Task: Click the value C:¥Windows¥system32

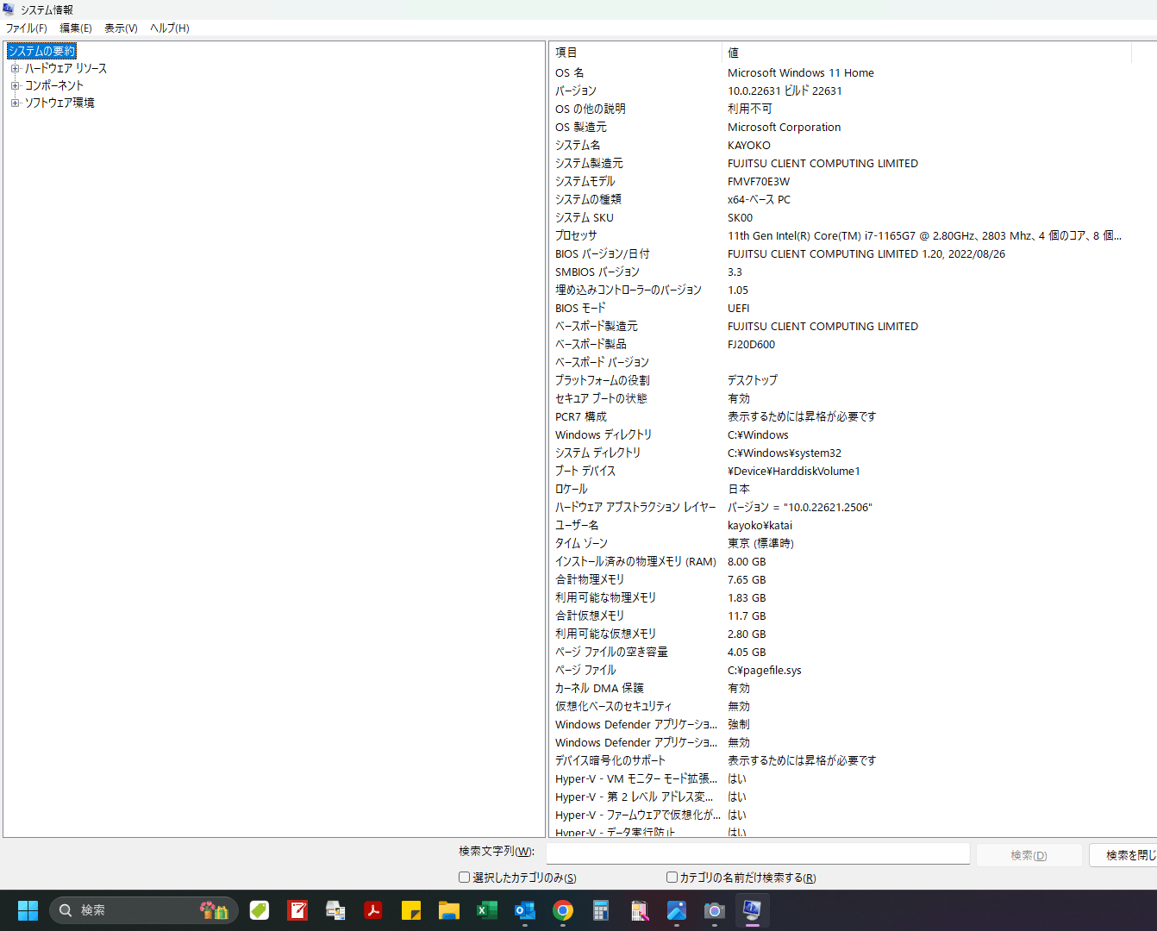Action: (x=785, y=453)
